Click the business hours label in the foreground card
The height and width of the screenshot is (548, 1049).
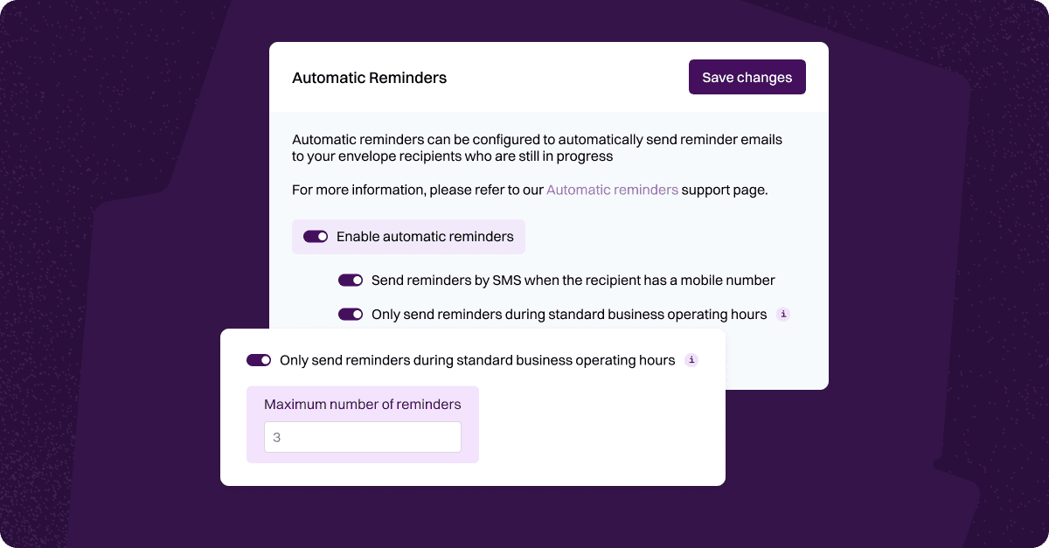point(477,360)
